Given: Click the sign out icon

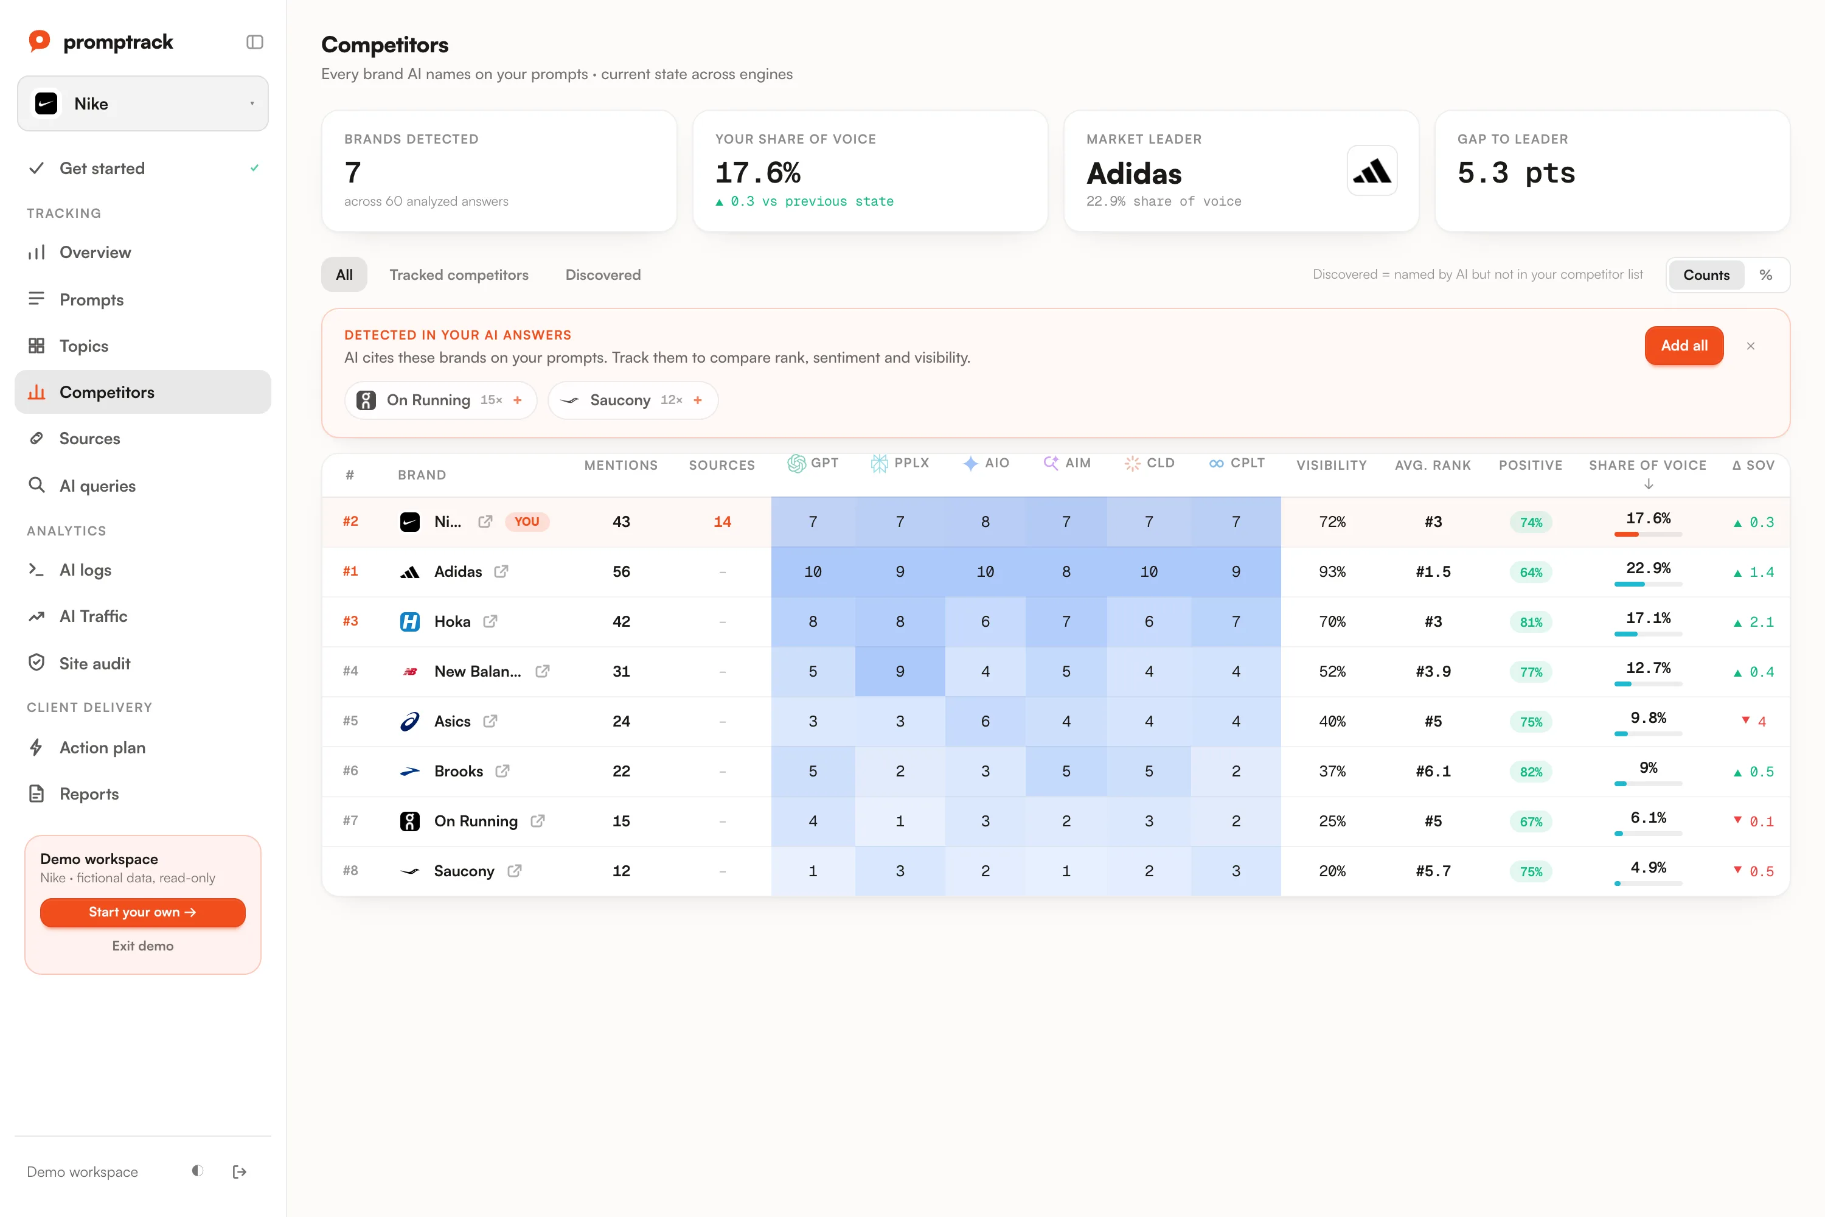Looking at the screenshot, I should click(240, 1172).
